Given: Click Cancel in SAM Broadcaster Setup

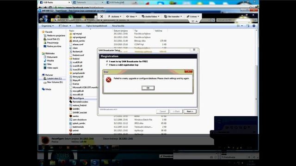Looking at the screenshot, I should 162,112.
